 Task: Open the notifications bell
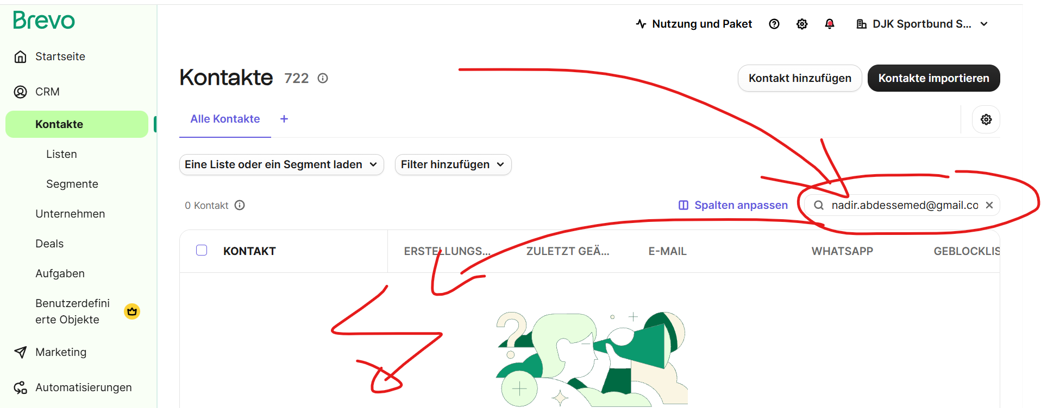pos(830,24)
